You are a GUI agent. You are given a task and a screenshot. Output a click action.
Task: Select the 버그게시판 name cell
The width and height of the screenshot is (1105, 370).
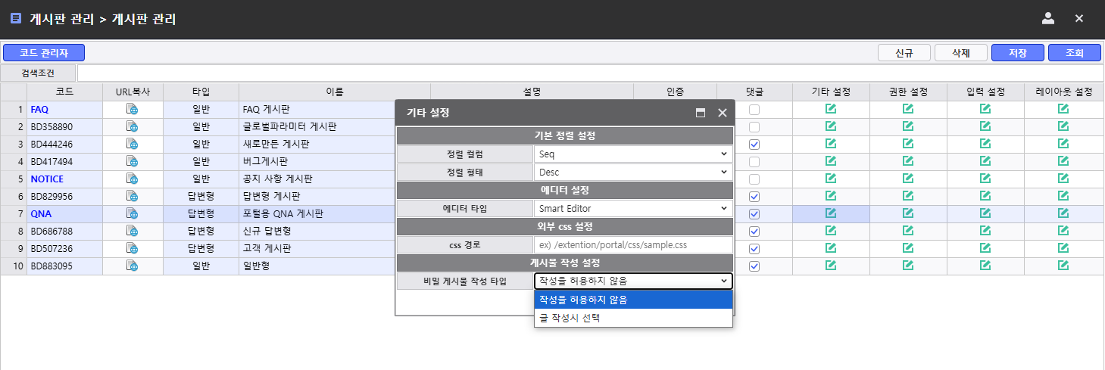317,161
